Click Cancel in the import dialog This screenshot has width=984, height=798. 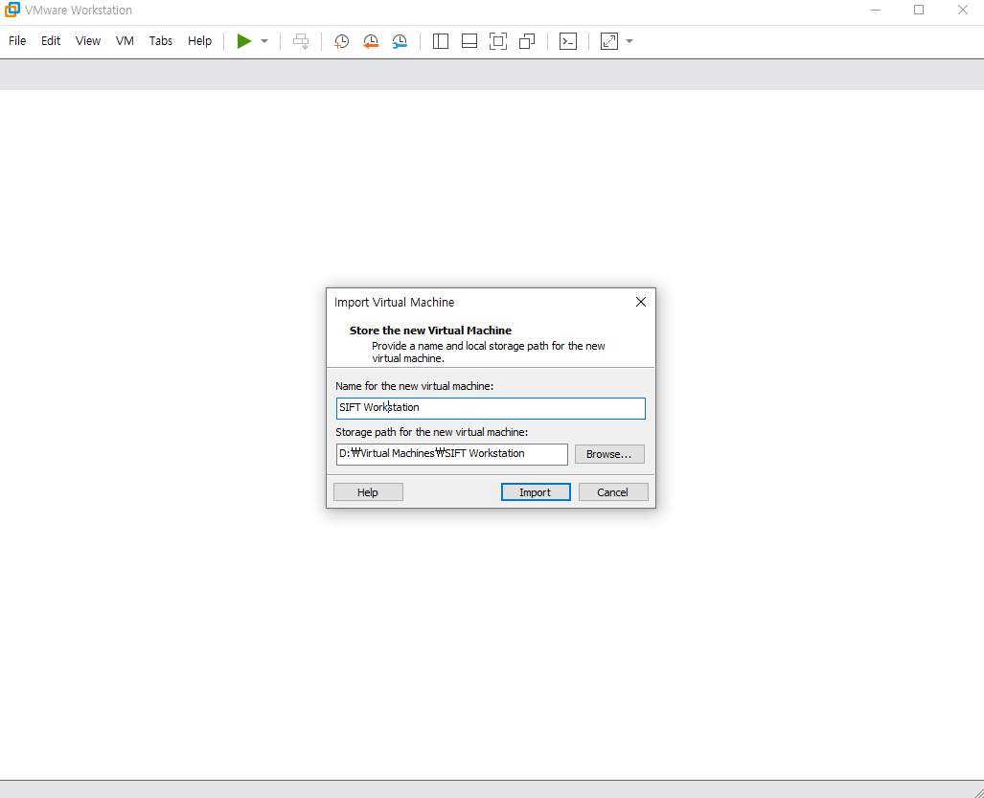613,492
